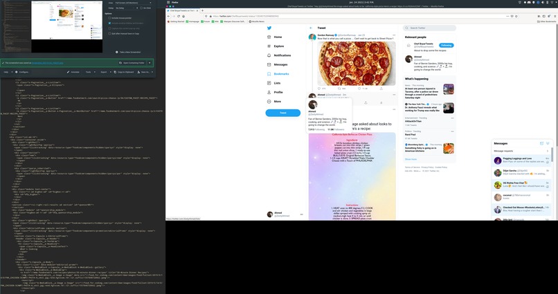Open the saved screenshot file link

coord(47,63)
